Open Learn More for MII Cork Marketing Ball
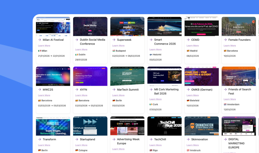This screenshot has width=259, height=153. pyautogui.click(x=155, y=99)
